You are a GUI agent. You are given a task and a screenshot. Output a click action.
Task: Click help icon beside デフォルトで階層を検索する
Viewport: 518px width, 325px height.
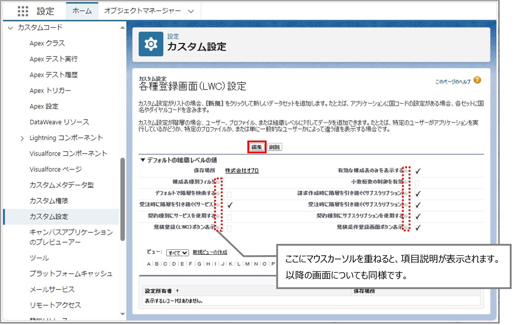pos(218,193)
